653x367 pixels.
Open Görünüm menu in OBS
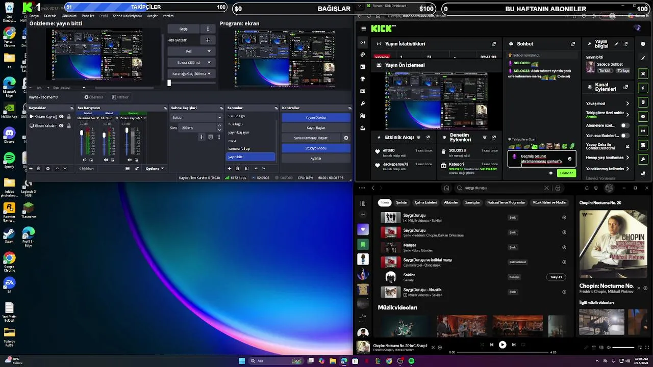point(69,16)
